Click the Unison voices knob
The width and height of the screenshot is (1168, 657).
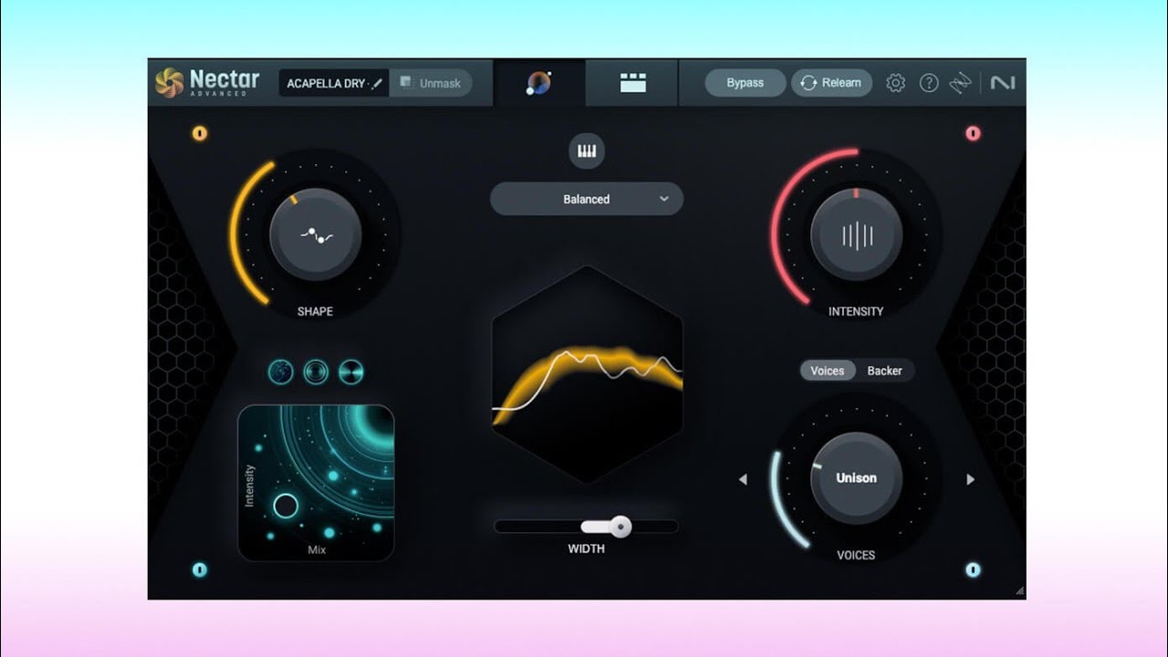[x=857, y=478]
